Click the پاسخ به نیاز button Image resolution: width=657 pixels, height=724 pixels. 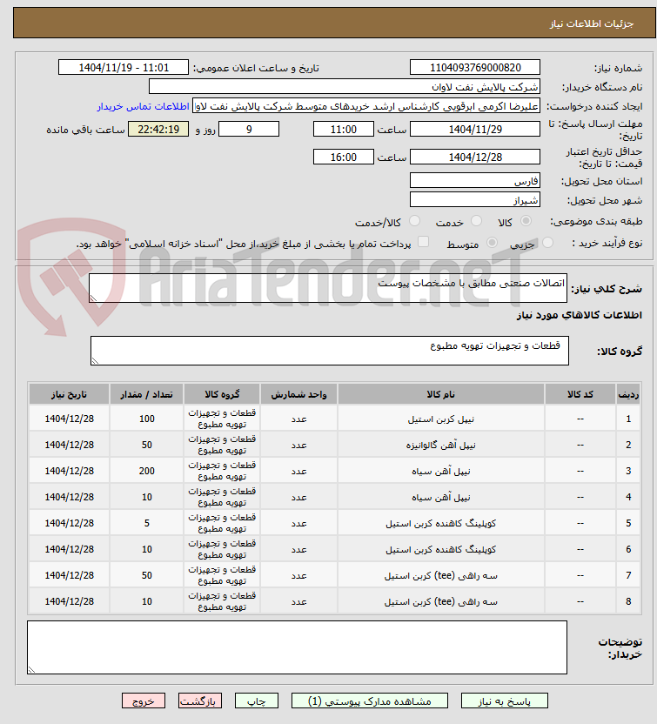click(x=504, y=701)
